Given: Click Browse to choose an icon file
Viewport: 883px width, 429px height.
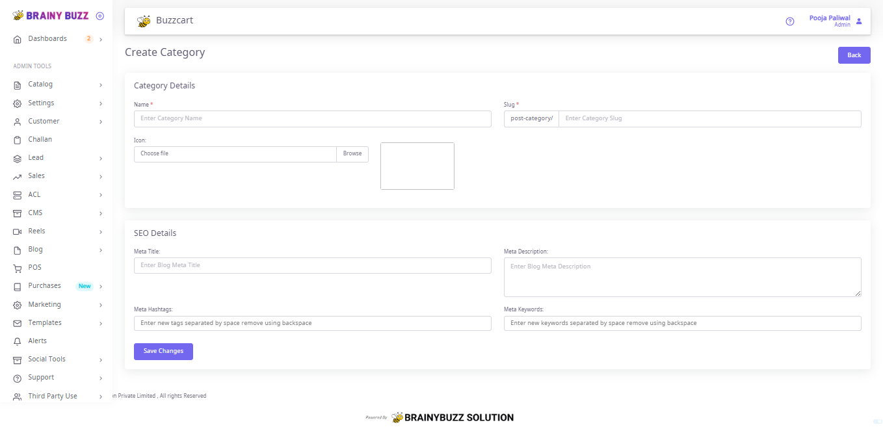Looking at the screenshot, I should point(352,153).
